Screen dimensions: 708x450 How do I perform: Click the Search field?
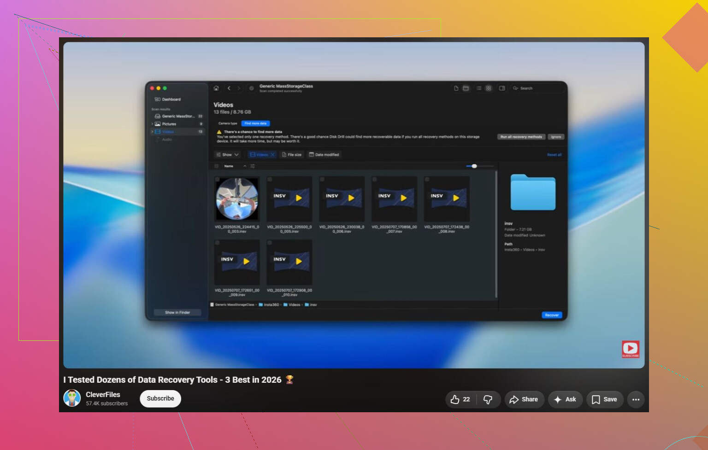click(x=537, y=88)
